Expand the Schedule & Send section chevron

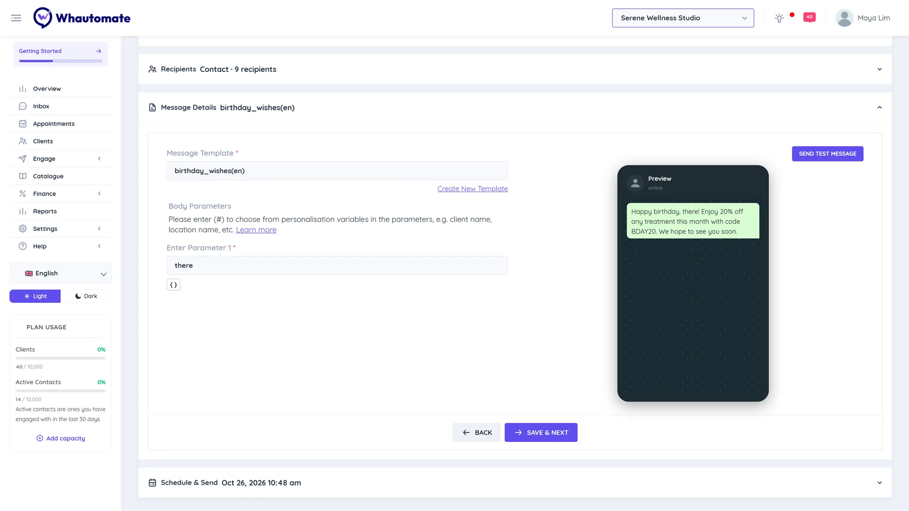(879, 483)
